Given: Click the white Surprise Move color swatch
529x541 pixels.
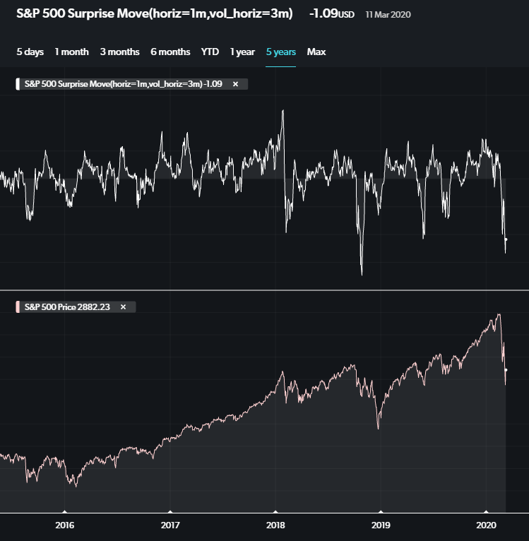Looking at the screenshot, I should click(18, 84).
